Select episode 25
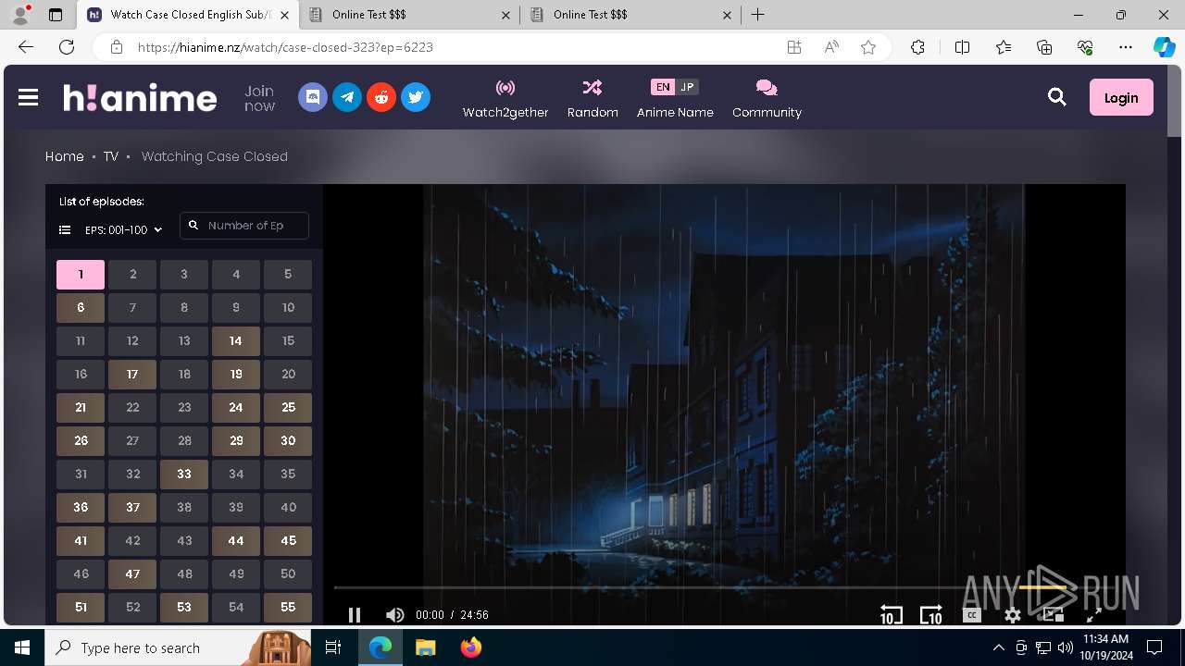The width and height of the screenshot is (1185, 666). [288, 408]
